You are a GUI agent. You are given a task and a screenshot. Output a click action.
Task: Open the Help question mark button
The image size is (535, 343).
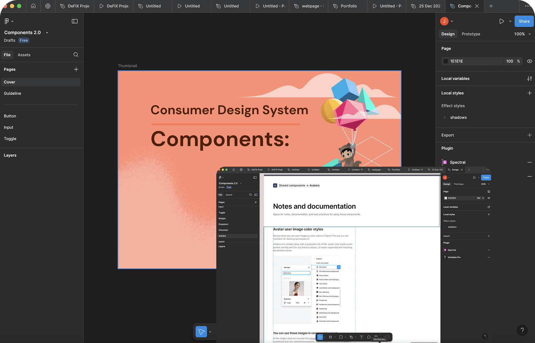522,330
